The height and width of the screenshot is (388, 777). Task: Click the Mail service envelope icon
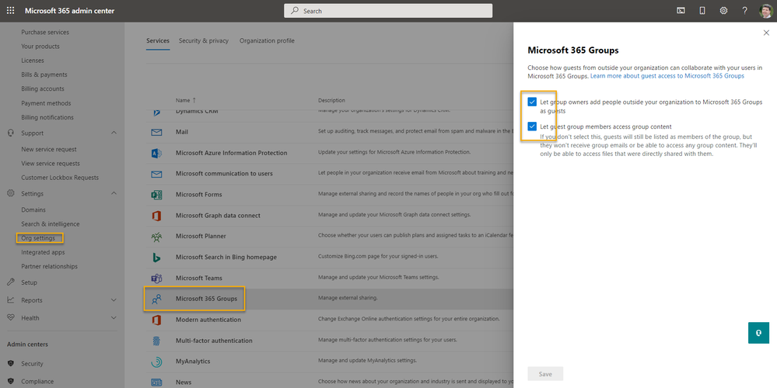point(156,132)
